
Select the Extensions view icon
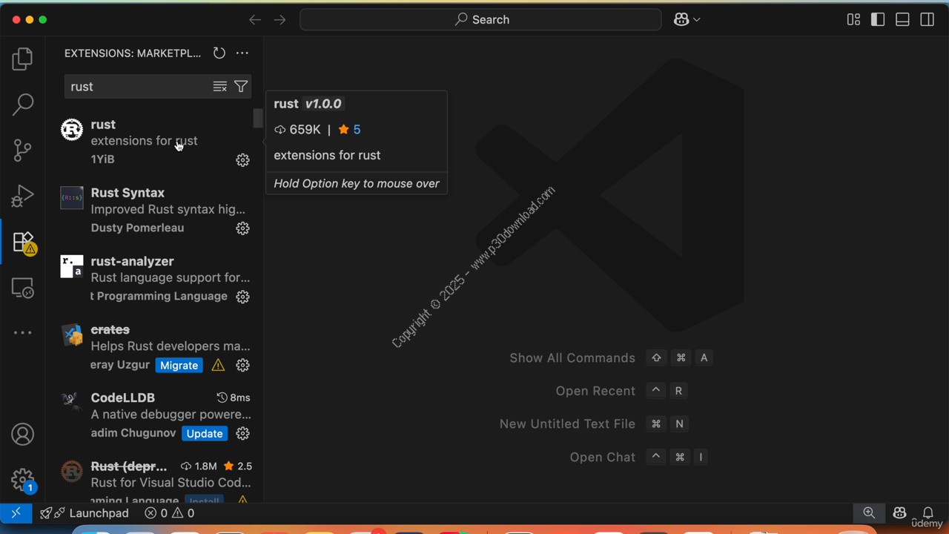22,242
